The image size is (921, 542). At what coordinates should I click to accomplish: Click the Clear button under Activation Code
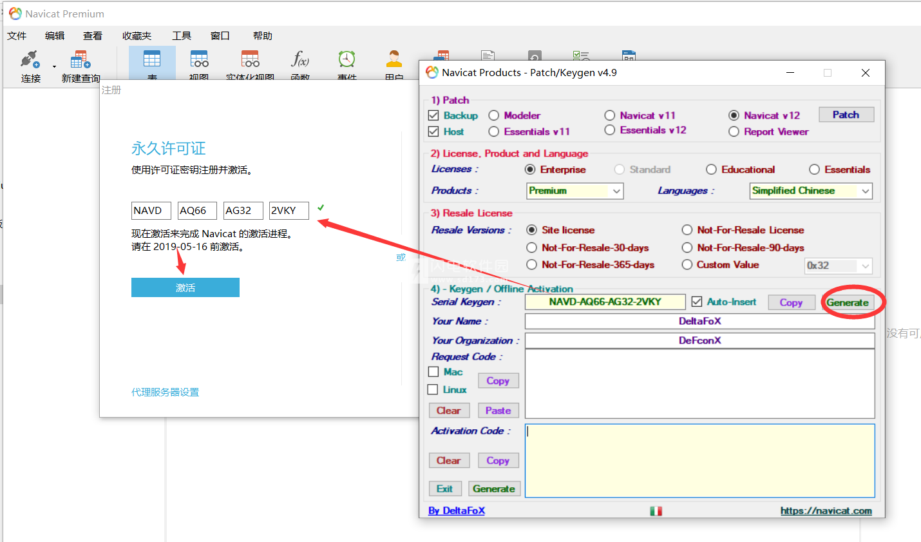point(449,460)
